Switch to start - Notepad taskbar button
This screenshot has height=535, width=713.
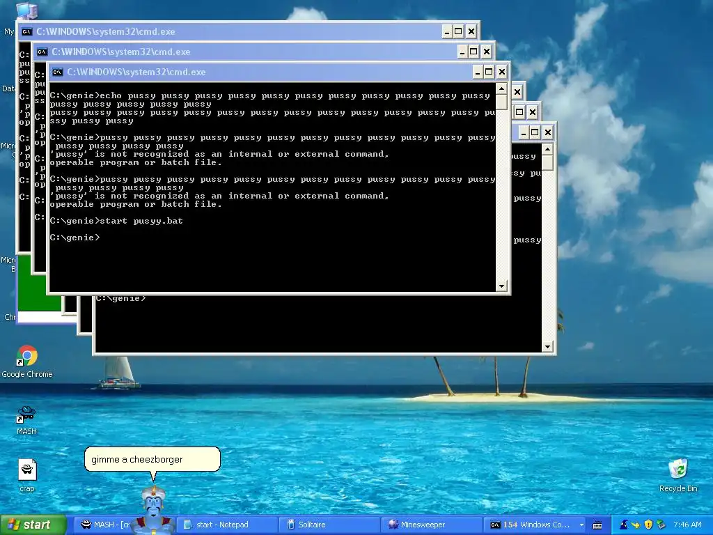[x=226, y=525]
